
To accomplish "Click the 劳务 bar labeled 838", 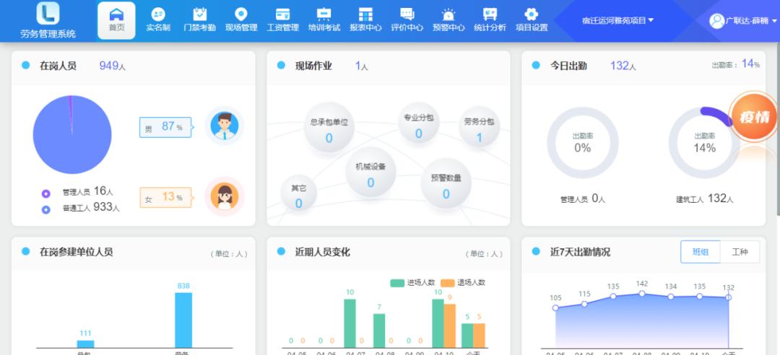I will 183,320.
